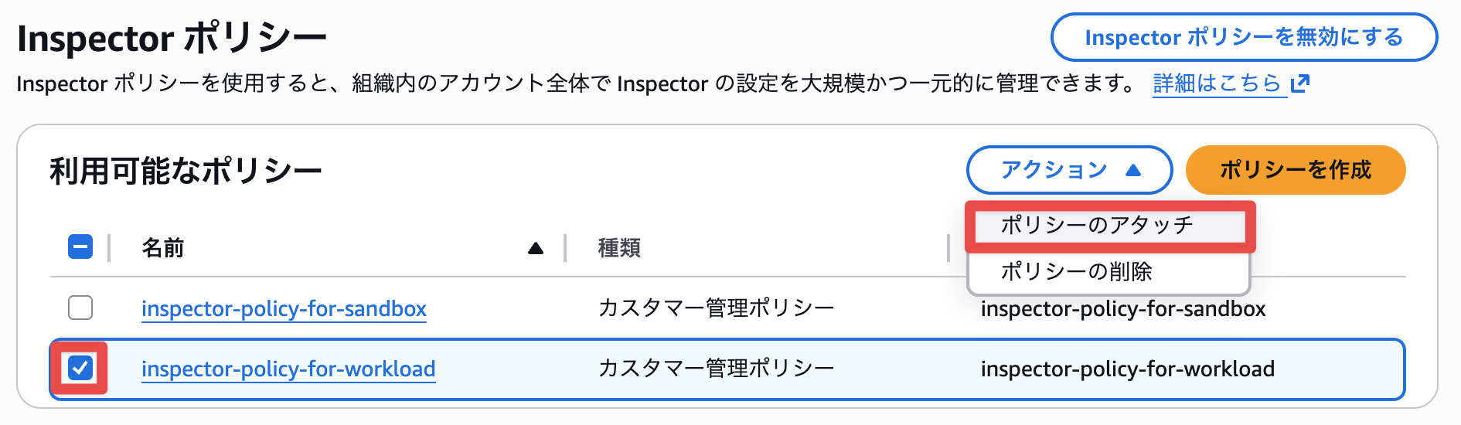This screenshot has height=425, width=1461.
Task: Click the inspector-policy-for-workload description cell
Action: (1127, 369)
